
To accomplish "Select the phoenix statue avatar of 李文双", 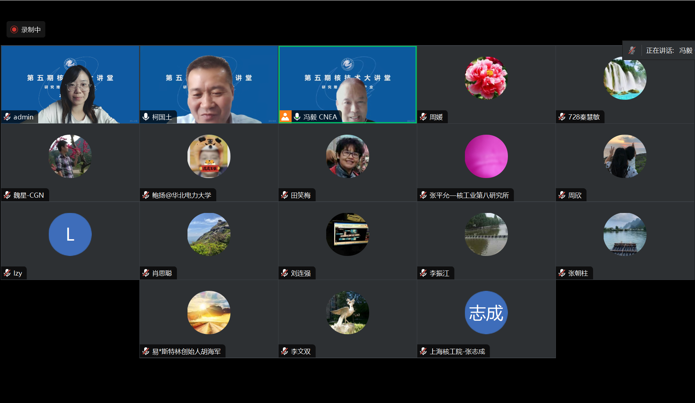I will tap(347, 312).
